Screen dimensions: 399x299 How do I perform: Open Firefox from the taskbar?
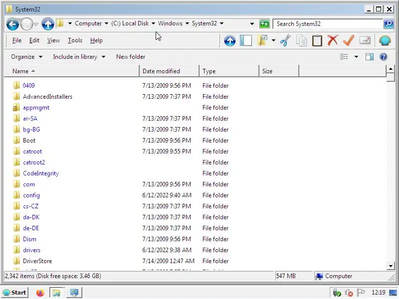coord(40,293)
